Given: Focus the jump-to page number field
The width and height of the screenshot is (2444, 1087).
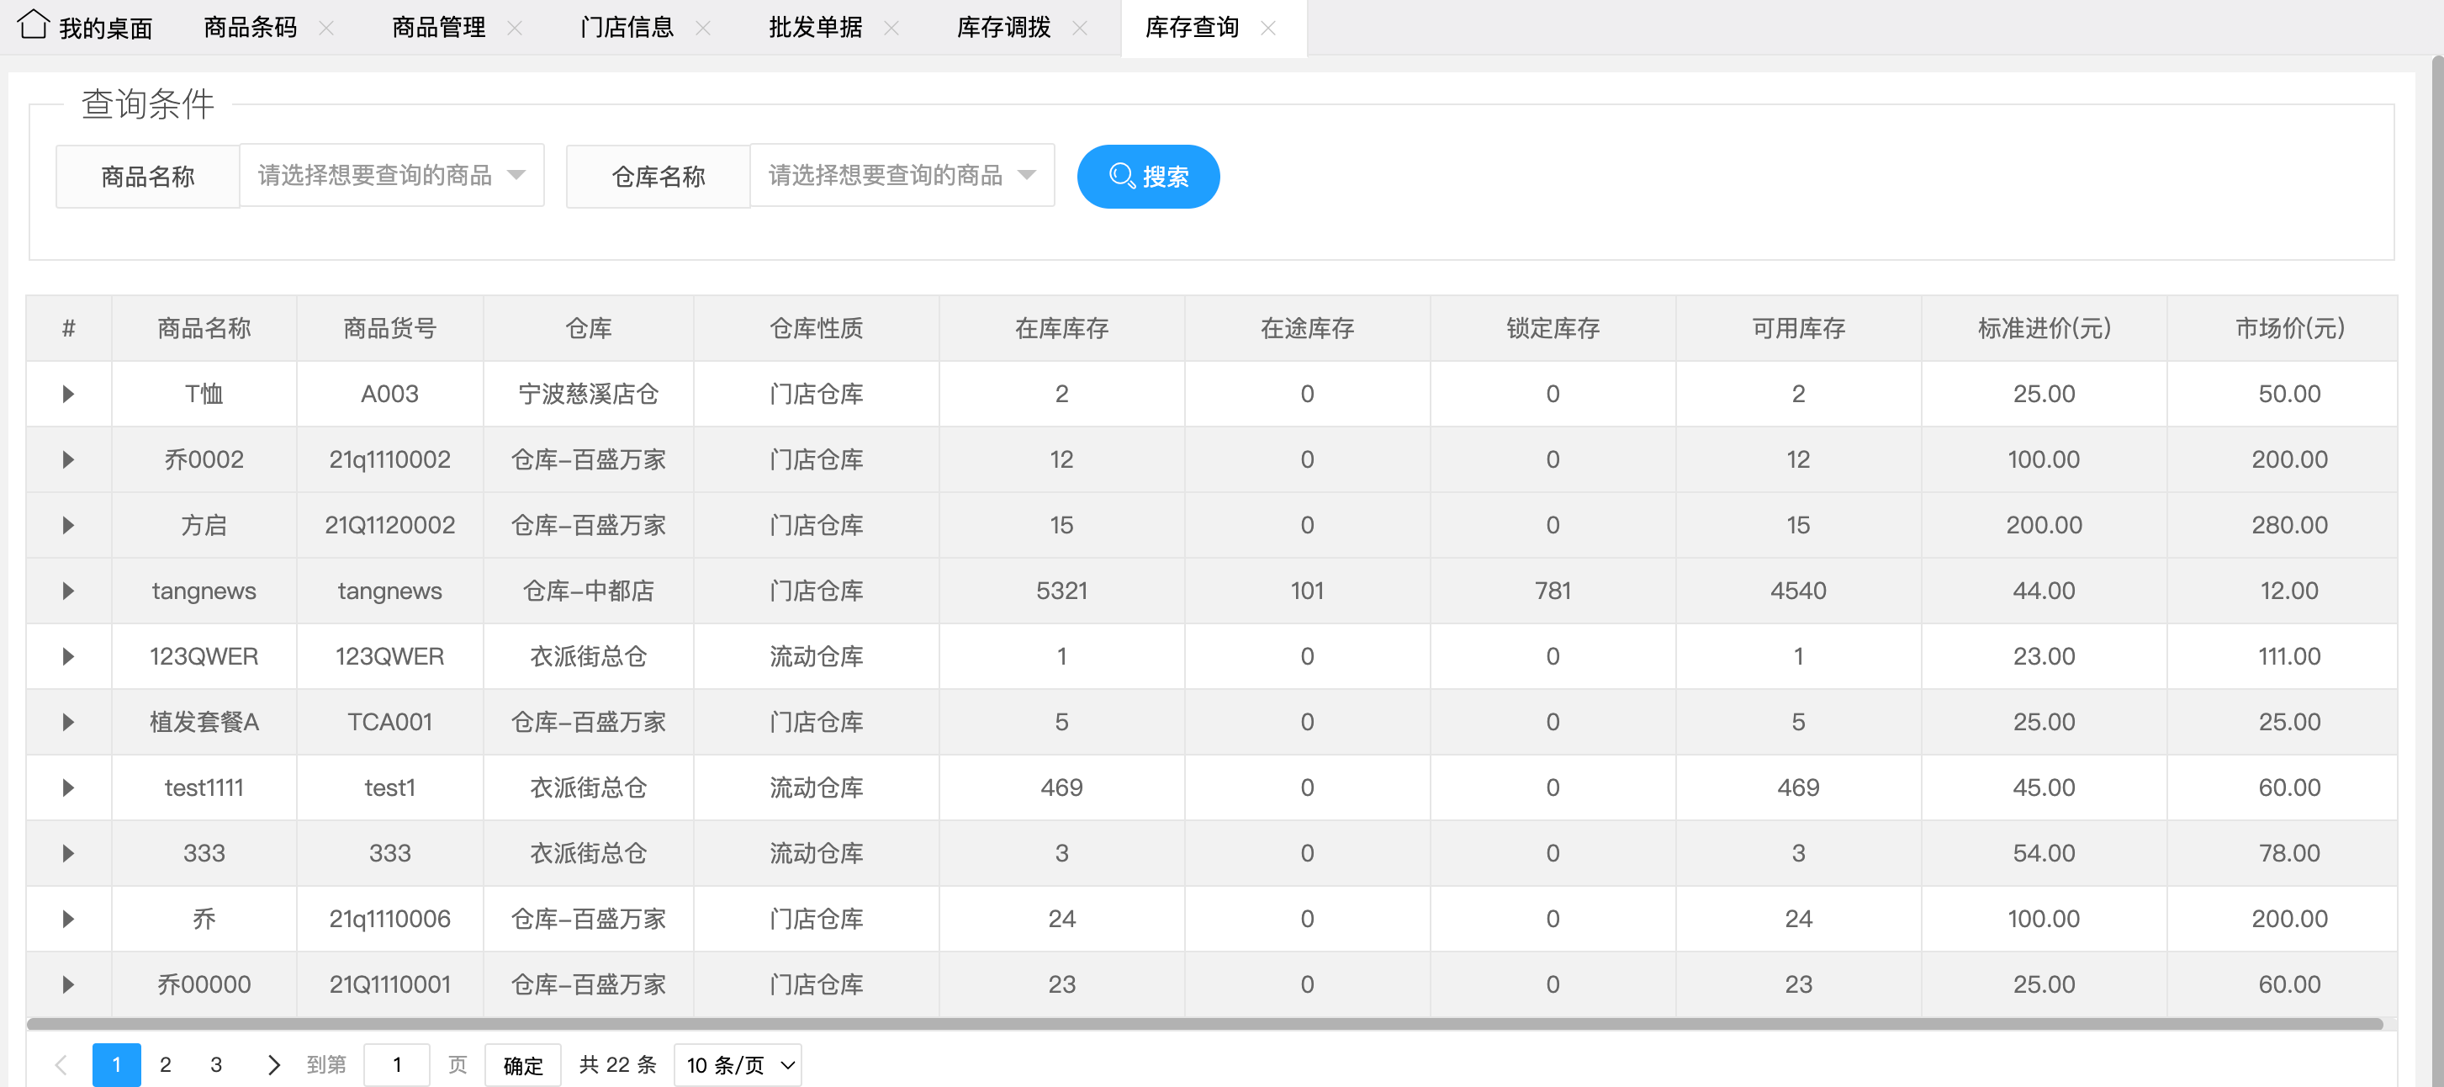Looking at the screenshot, I should (x=397, y=1064).
